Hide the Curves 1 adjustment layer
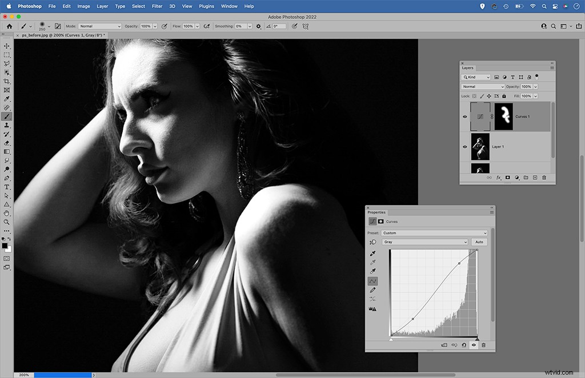 pos(464,116)
